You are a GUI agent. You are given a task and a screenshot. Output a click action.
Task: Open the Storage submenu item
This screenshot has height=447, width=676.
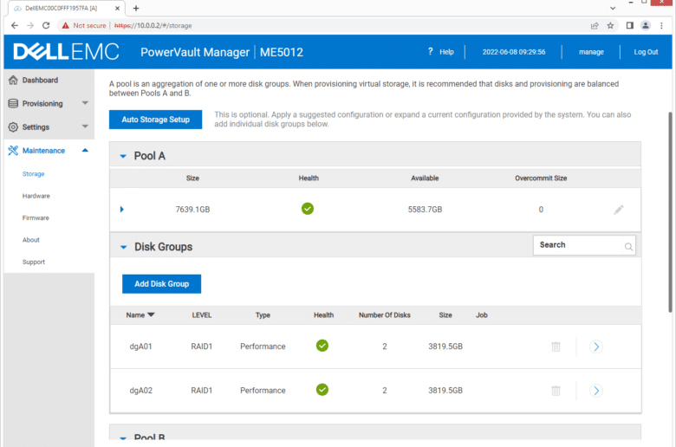pyautogui.click(x=33, y=174)
